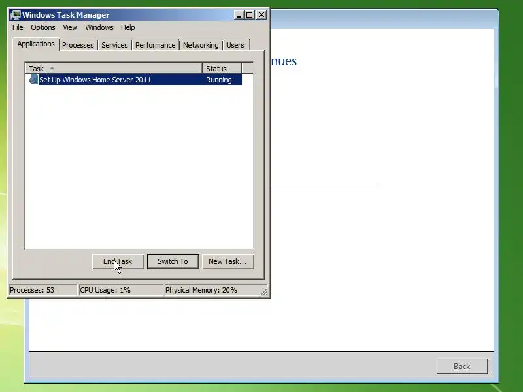Click the Back button in setup window

click(x=462, y=367)
